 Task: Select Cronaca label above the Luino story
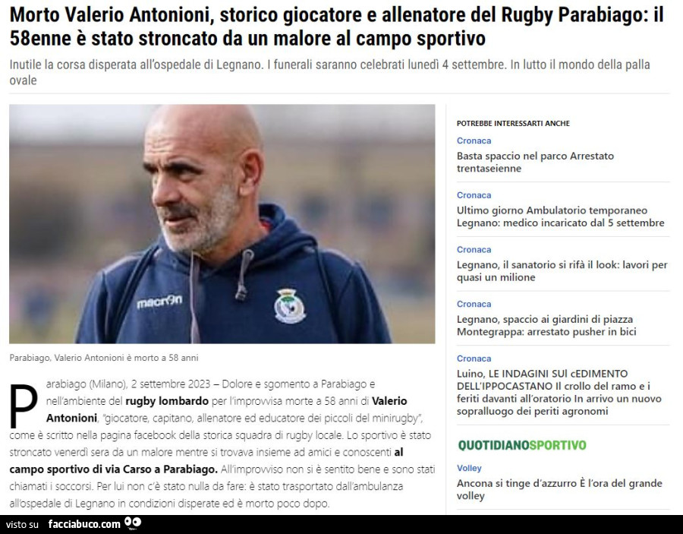click(474, 359)
